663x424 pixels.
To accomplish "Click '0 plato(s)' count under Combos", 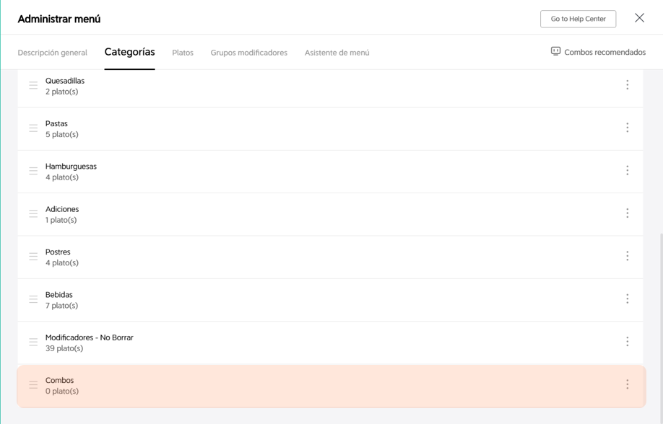I will (62, 391).
